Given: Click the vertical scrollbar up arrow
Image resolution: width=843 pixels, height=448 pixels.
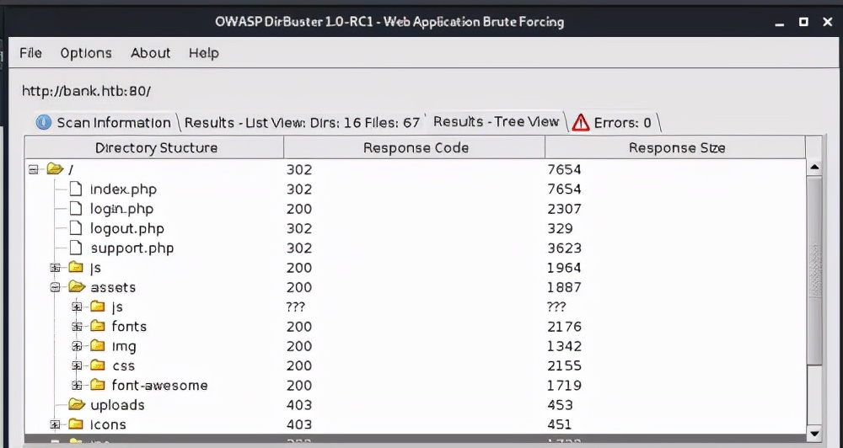Looking at the screenshot, I should point(813,168).
